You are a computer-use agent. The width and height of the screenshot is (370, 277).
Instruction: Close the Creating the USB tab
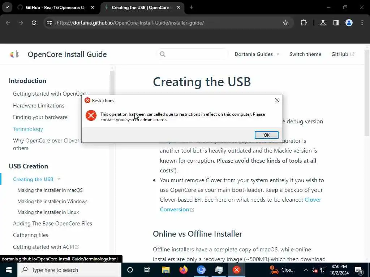[178, 8]
